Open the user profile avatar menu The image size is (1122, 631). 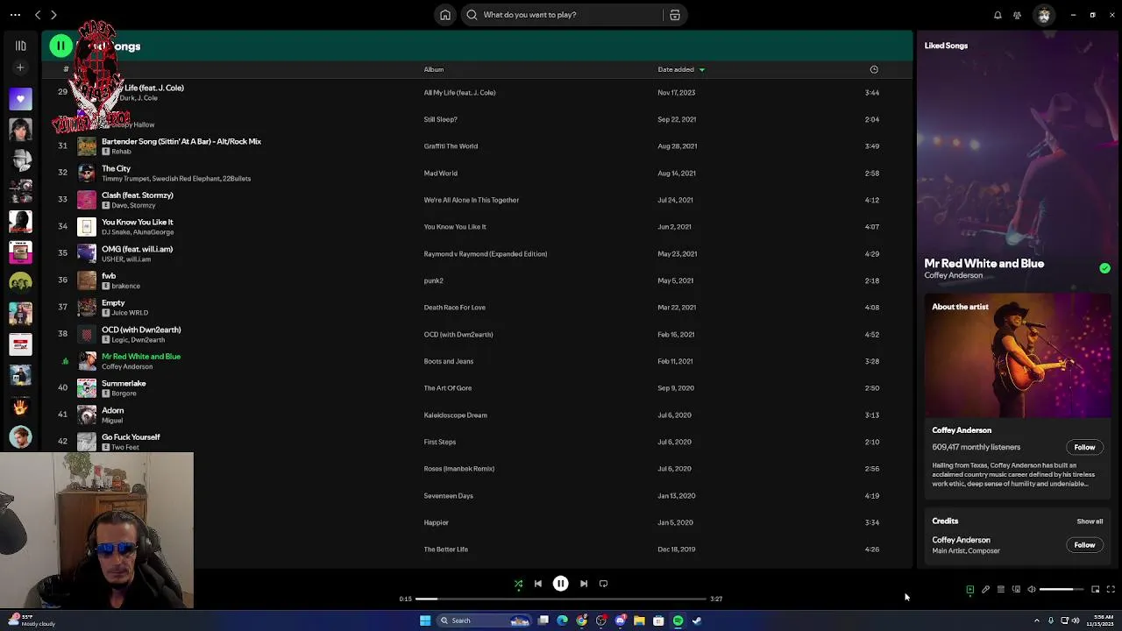click(x=1044, y=15)
